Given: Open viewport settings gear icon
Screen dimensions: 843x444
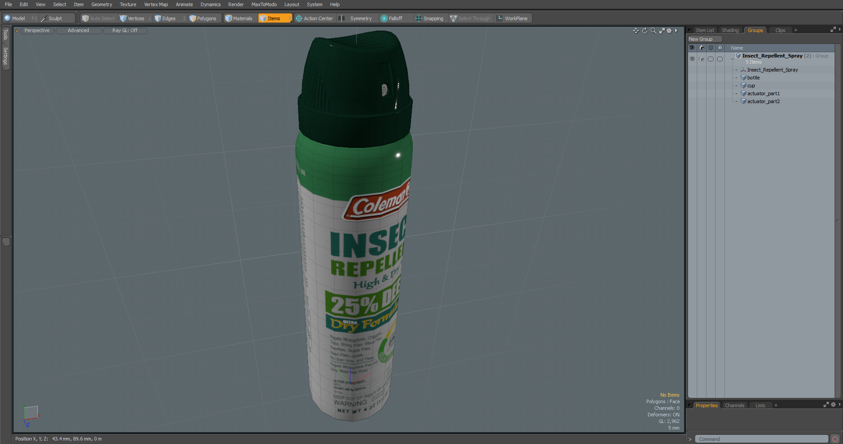Looking at the screenshot, I should (x=669, y=31).
